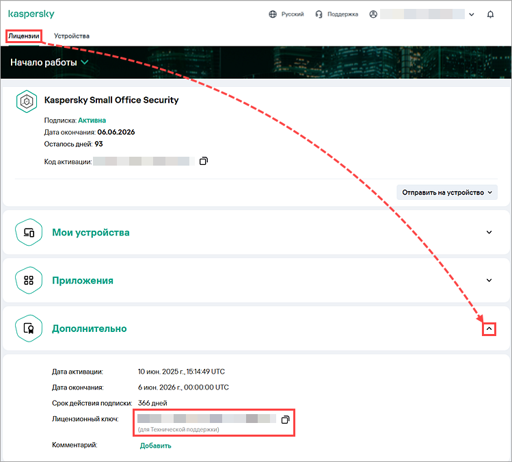The image size is (512, 462).
Task: Collapse the Дополнительно section chevron
Action: click(x=489, y=329)
